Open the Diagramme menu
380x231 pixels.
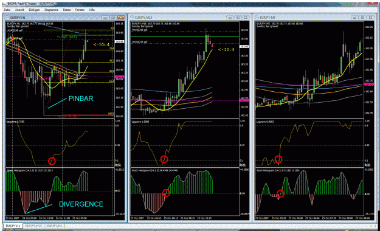coord(52,10)
